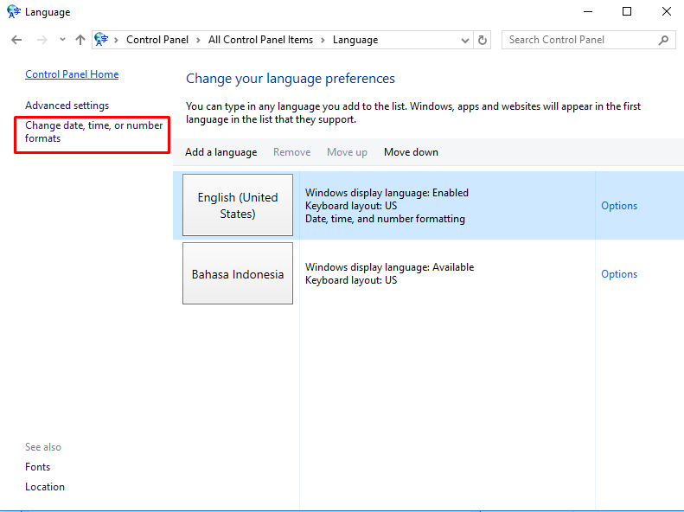Refresh the Language page

coord(482,40)
